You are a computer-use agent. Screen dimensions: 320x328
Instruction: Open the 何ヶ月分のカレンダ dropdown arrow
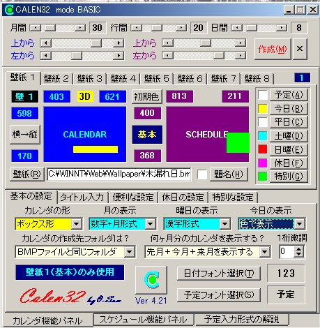coord(264,252)
